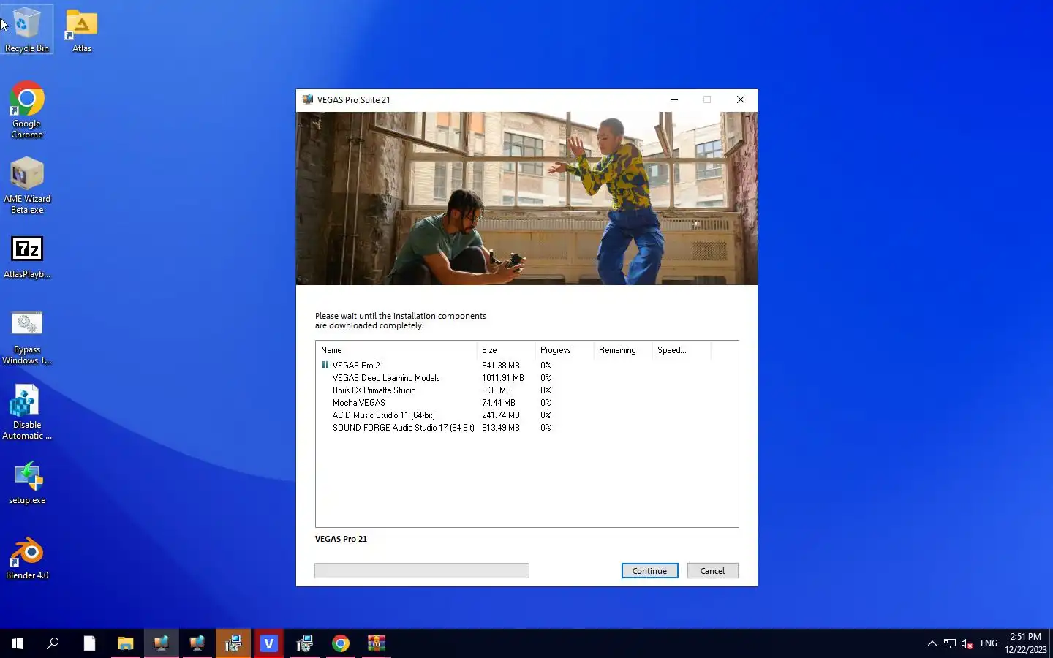The width and height of the screenshot is (1053, 658).
Task: Minimize the VEGAS Pro Suite 21 window
Action: pos(674,99)
